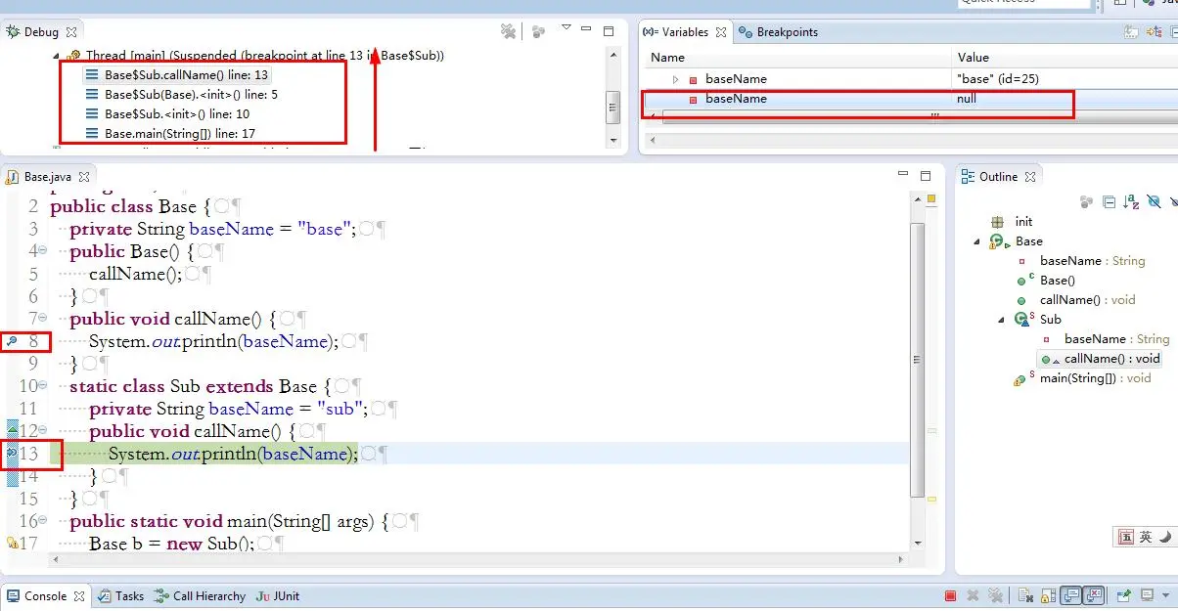Collapse the Sub class fold at line 10
The width and height of the screenshot is (1178, 611).
pos(42,386)
